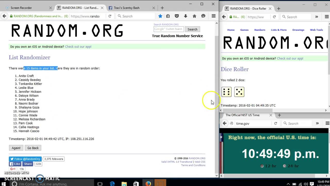This screenshot has height=186, width=330.
Task: Click the Facebook Share button
Action: pyautogui.click(x=28, y=164)
